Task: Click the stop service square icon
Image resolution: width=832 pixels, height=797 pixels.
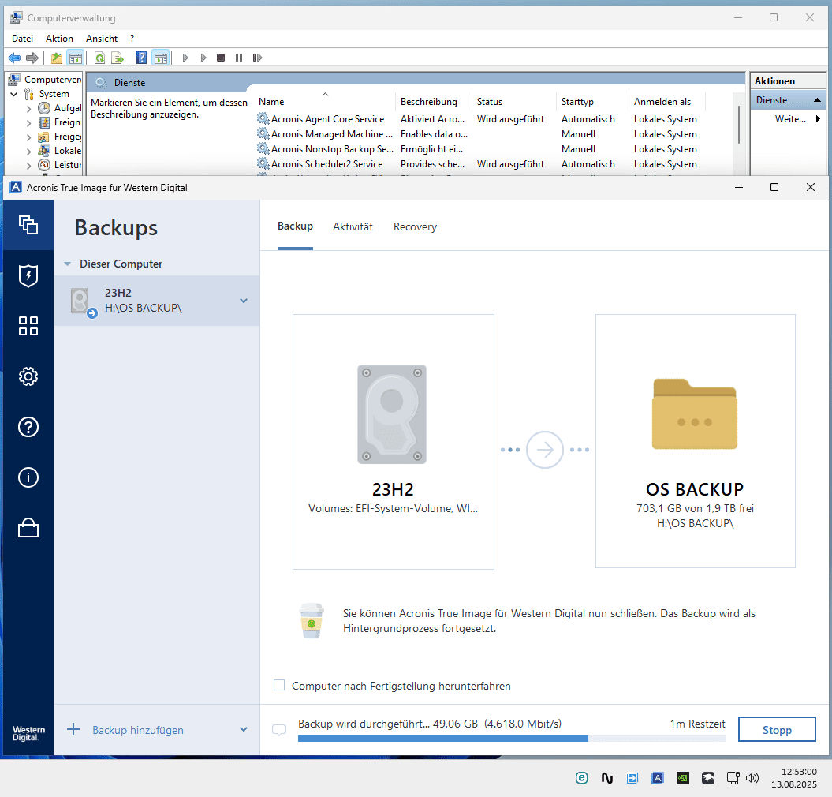Action: pos(221,58)
